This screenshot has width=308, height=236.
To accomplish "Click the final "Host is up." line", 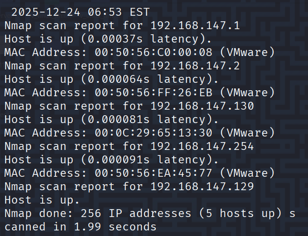I will point(42,200).
